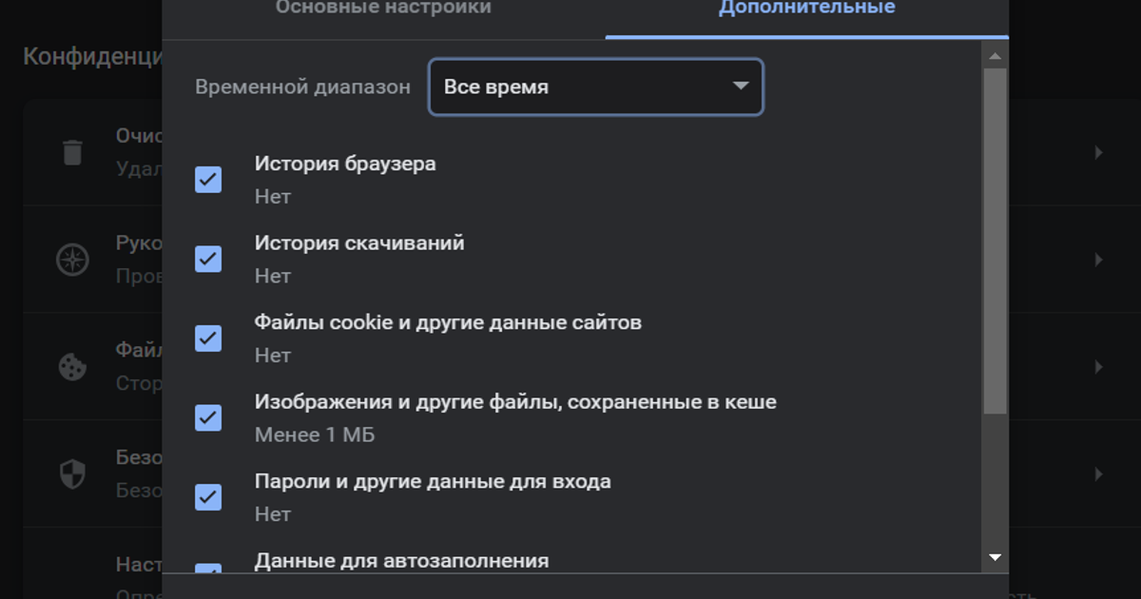Screen dimensions: 1141x599
Task: Click the Данные для автозаполнения label
Action: tap(401, 560)
